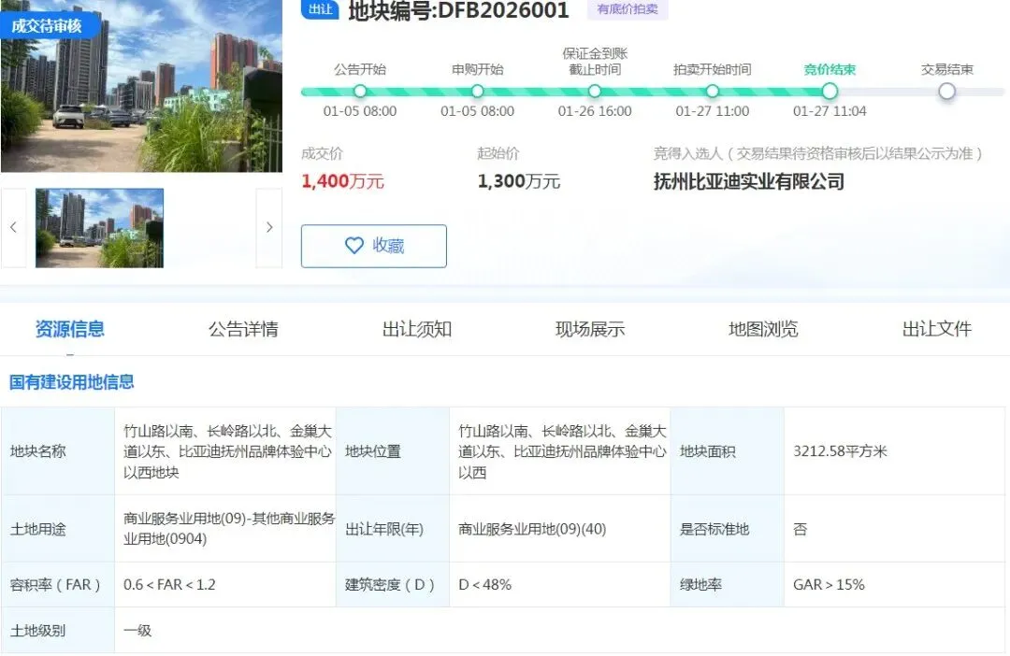This screenshot has height=656, width=1010.
Task: Click the 土地用途 value 其他商业服务业用地(0904)
Action: [229, 529]
